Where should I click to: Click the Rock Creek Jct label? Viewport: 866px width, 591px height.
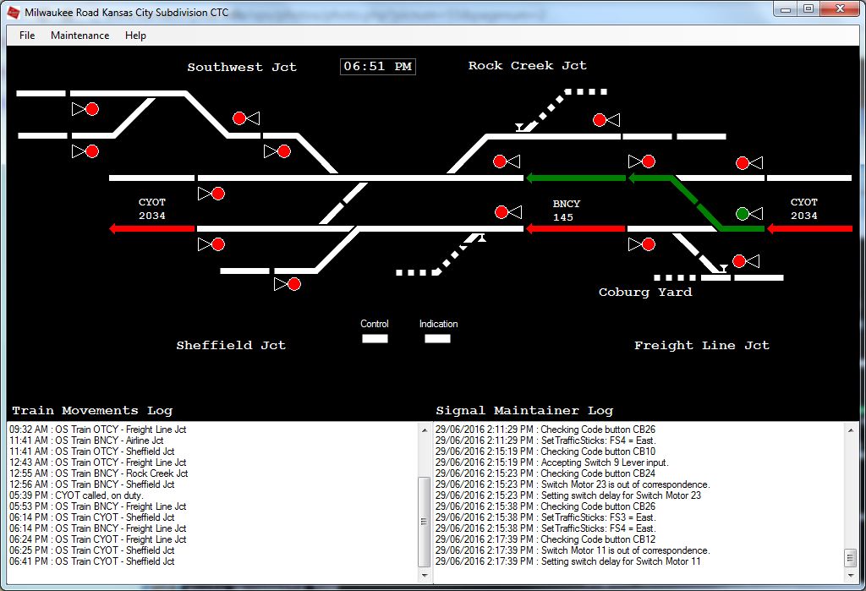click(x=528, y=66)
